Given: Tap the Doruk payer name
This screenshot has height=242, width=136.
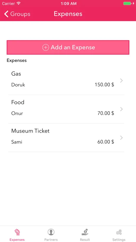Looking at the screenshot, I should [x=18, y=85].
